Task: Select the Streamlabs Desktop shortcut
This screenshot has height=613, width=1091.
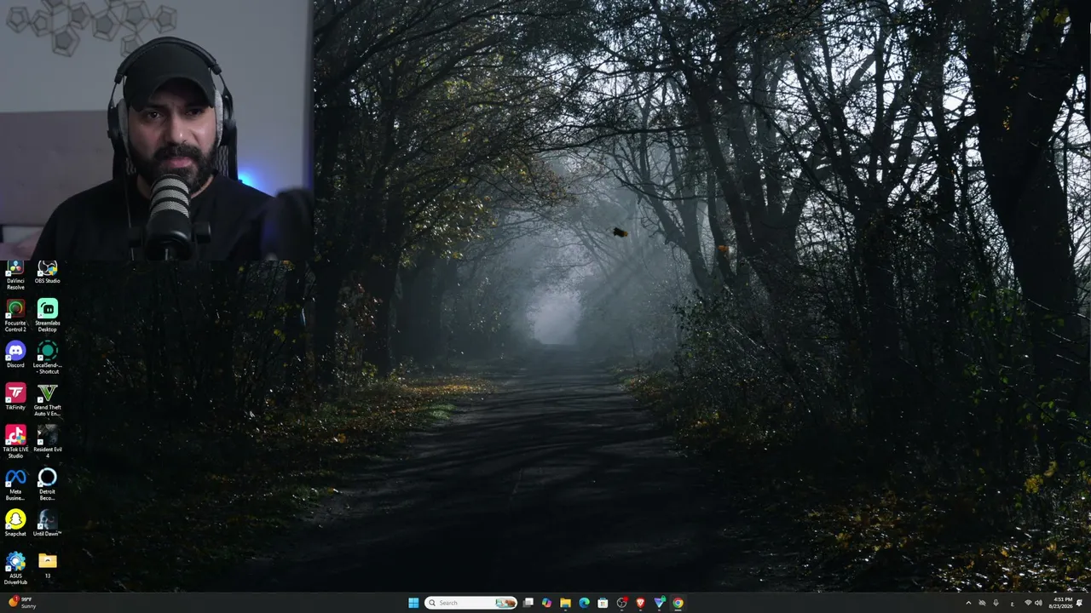Action: pos(47,315)
